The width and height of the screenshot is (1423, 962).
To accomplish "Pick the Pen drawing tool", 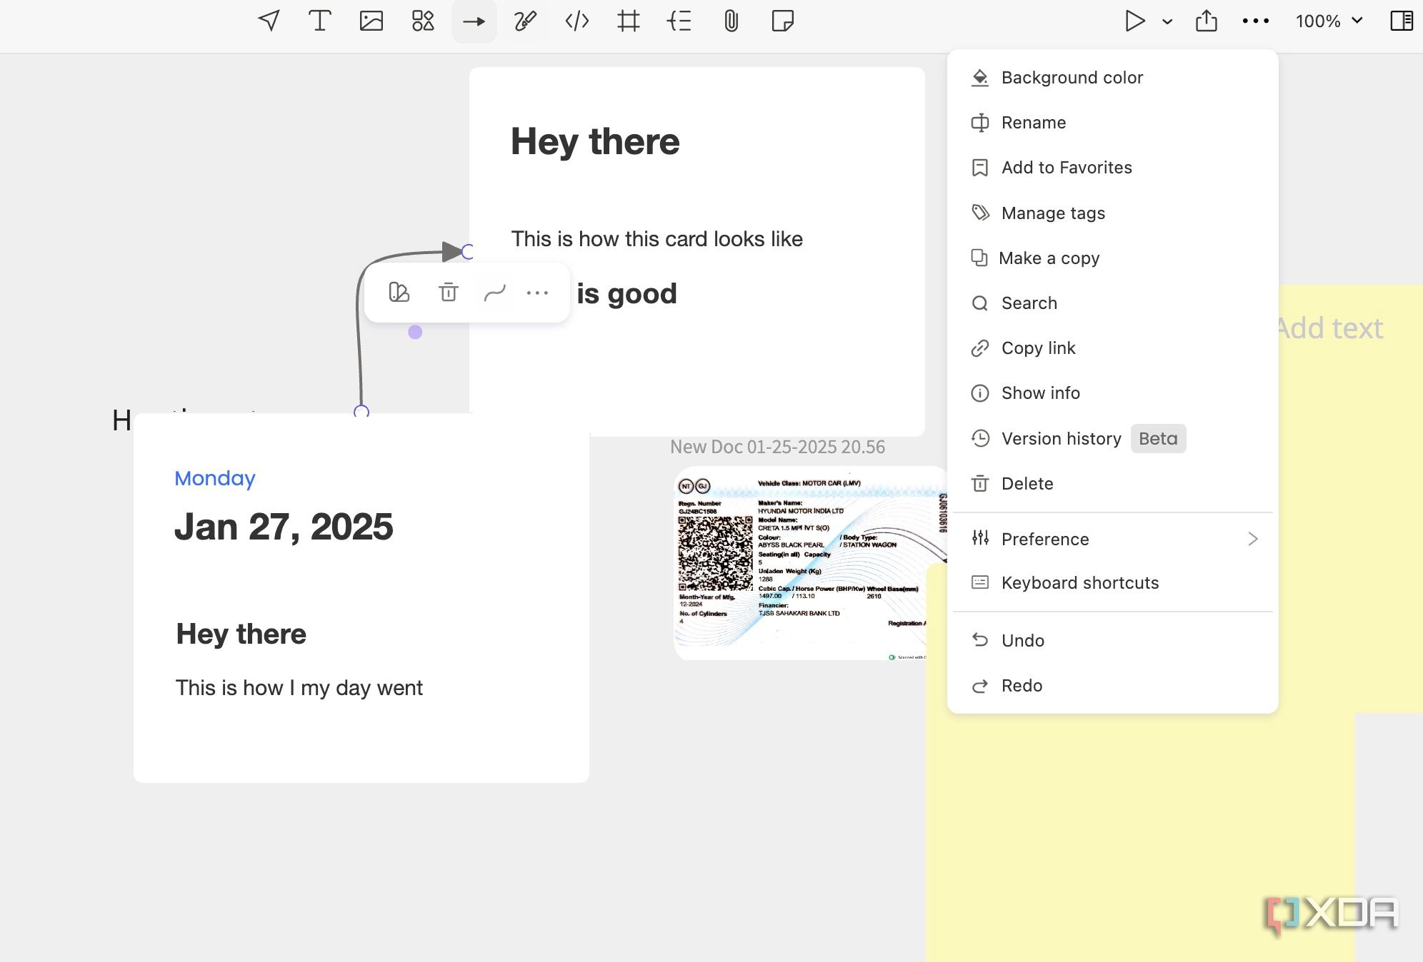I will coord(525,21).
